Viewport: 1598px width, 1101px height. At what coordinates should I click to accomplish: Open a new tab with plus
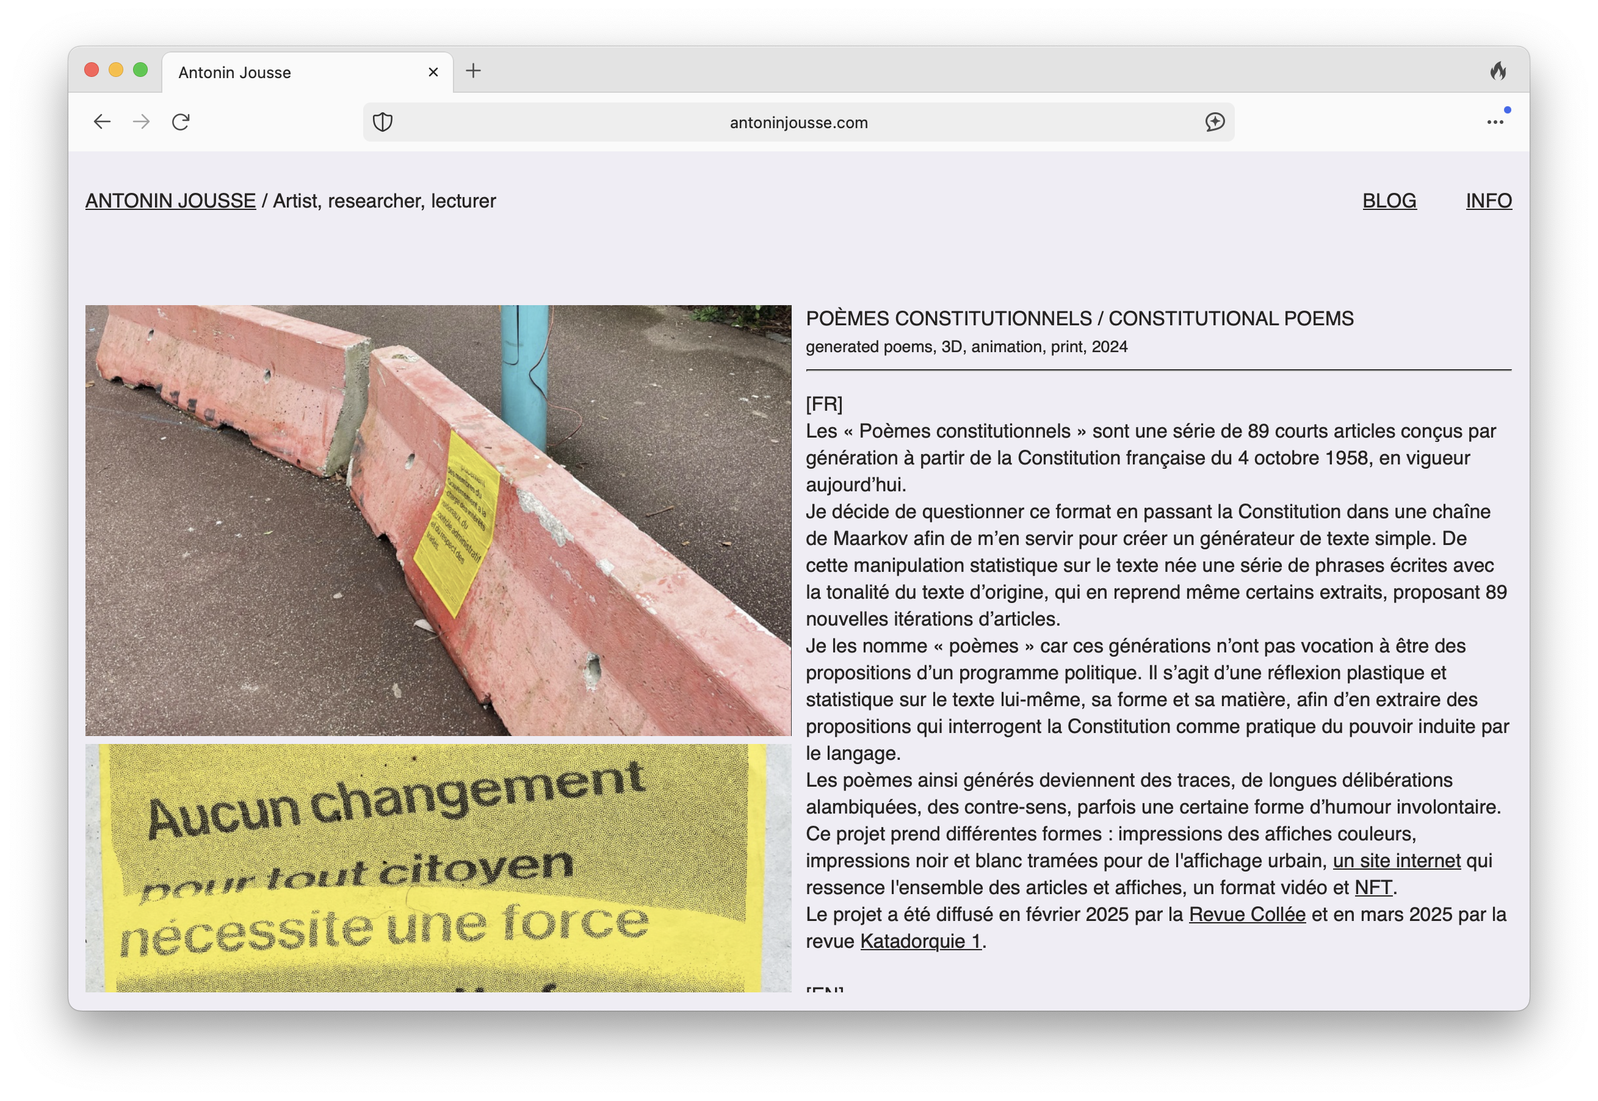pyautogui.click(x=473, y=70)
